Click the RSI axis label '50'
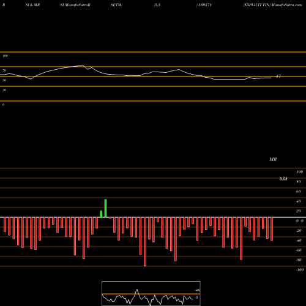The image size is (306, 306). click(x=4, y=80)
